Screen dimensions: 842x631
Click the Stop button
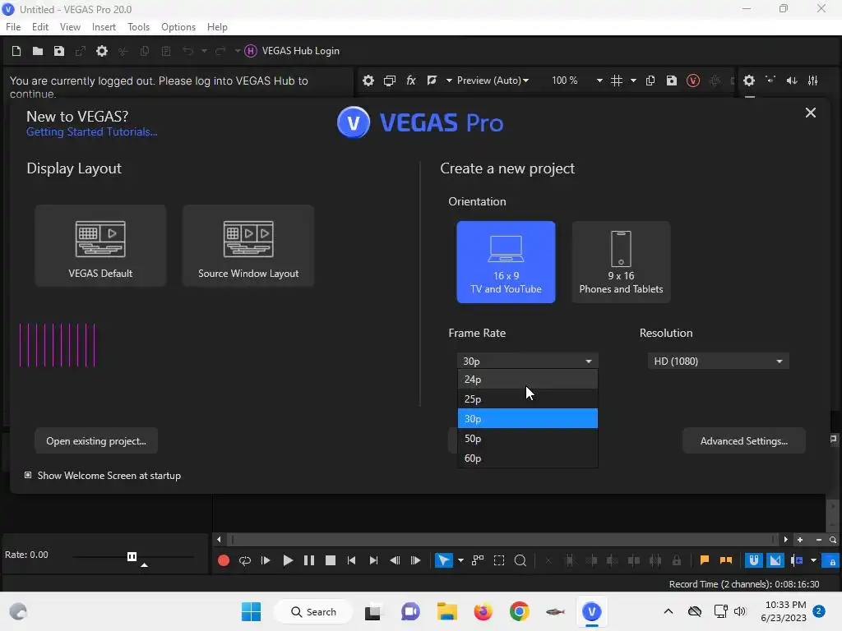tap(331, 560)
